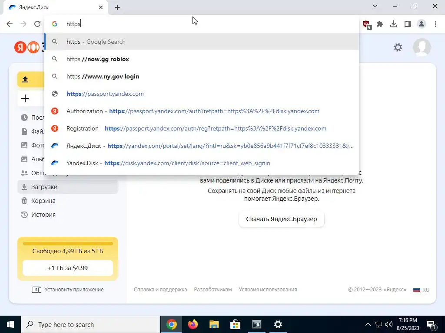Click the yellow upload button
The height and width of the screenshot is (333, 445).
[x=31, y=79]
